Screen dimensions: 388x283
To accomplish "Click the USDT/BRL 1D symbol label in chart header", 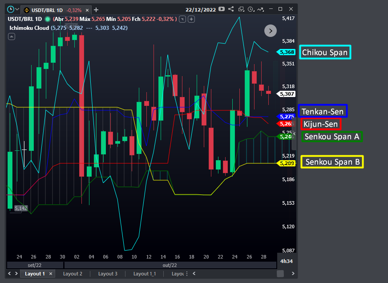I will tap(25, 19).
